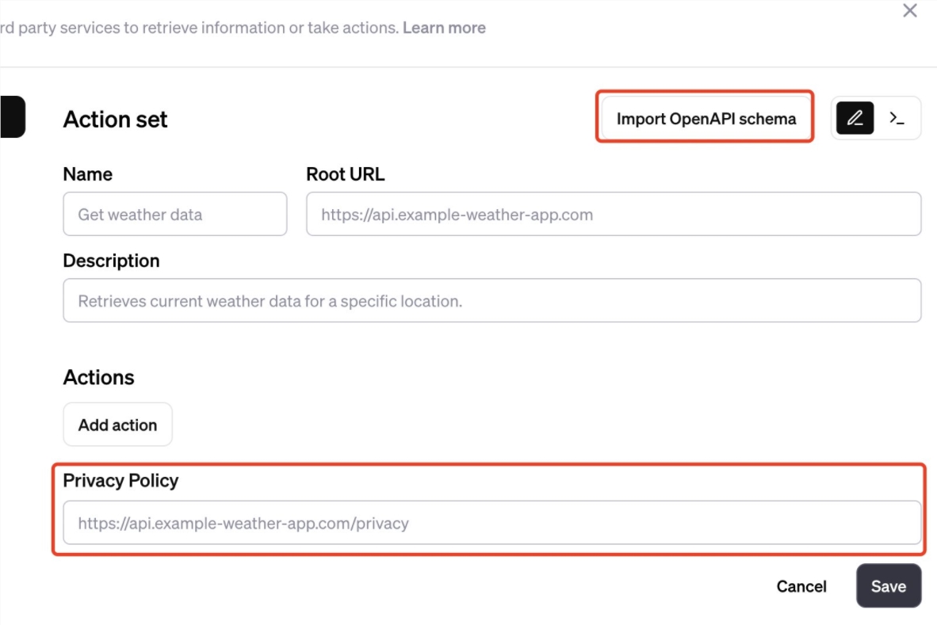Image resolution: width=937 pixels, height=625 pixels.
Task: Click the Actions section heading
Action: click(98, 377)
